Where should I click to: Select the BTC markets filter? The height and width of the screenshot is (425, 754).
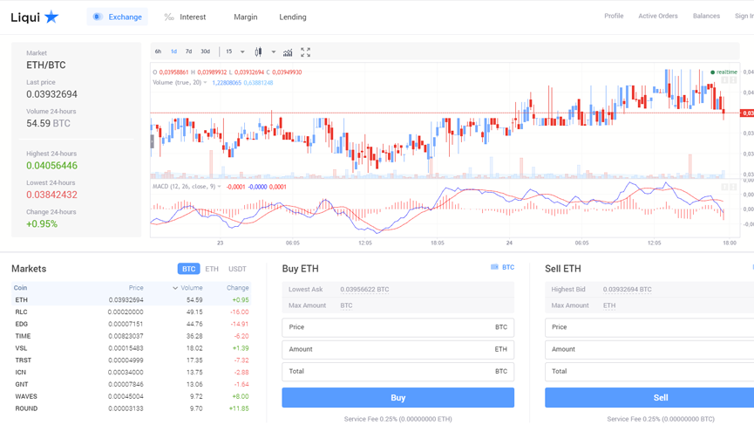(x=188, y=269)
